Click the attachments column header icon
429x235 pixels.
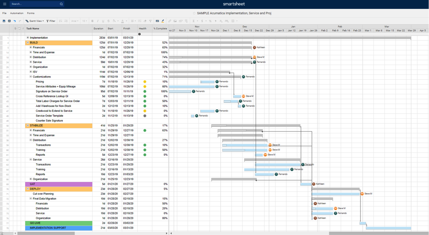[x=15, y=29]
